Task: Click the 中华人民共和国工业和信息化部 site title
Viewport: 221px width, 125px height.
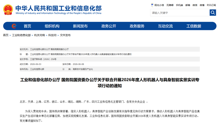Action: pos(59,8)
